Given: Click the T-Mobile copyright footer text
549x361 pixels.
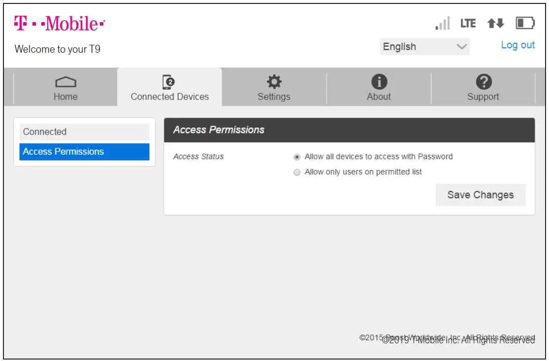Looking at the screenshot, I should point(458,340).
